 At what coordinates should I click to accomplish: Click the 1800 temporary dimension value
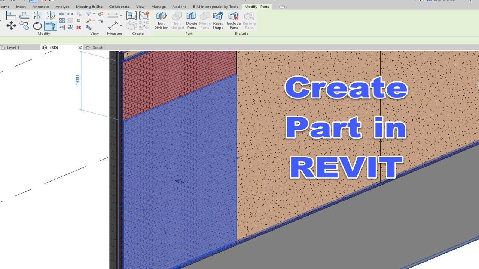(x=78, y=80)
